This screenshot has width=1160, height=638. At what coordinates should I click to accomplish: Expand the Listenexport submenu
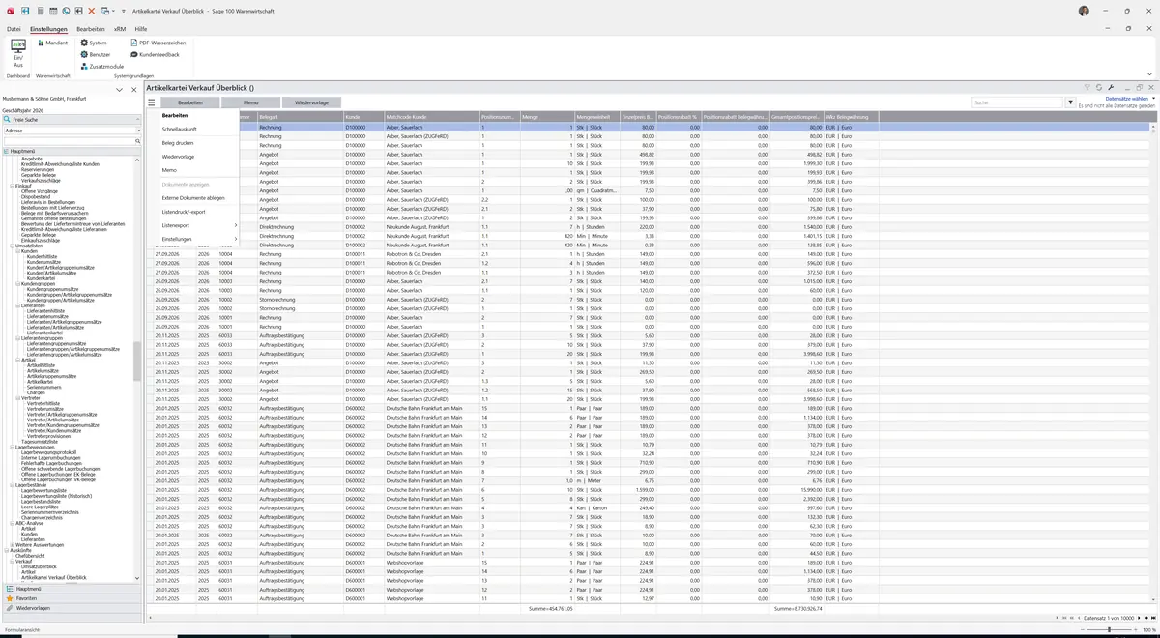[198, 225]
